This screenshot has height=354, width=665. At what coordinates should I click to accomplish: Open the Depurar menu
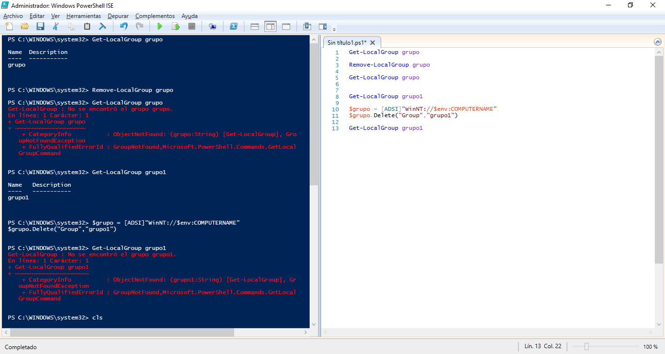click(118, 16)
